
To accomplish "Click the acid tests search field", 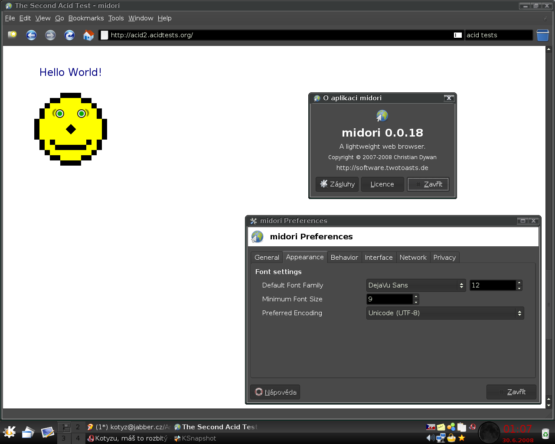I will tap(499, 35).
